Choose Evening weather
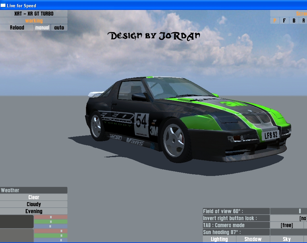This screenshot has height=243, width=307. pos(34,211)
